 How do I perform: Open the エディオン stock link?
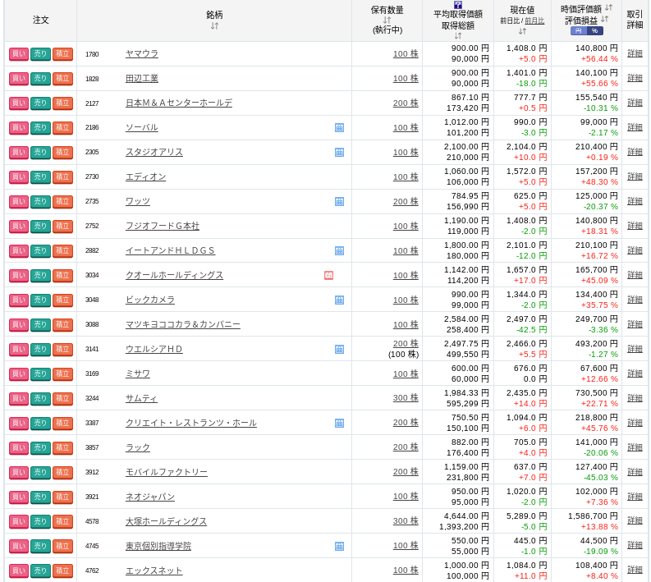(x=146, y=176)
